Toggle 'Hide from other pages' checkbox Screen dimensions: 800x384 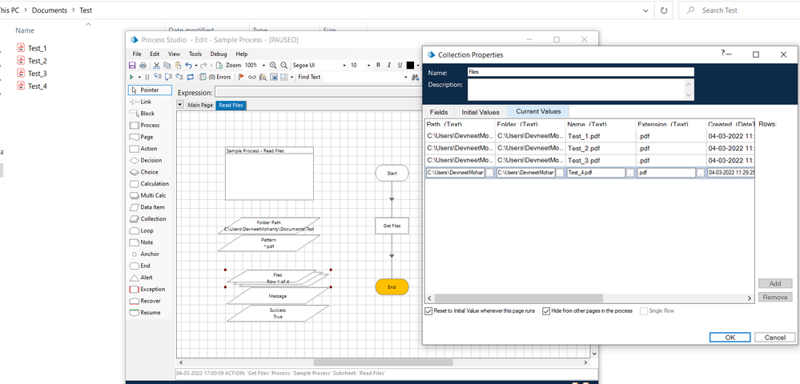pos(547,310)
